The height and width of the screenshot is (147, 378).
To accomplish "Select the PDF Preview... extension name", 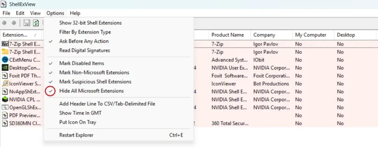I will tap(25, 115).
